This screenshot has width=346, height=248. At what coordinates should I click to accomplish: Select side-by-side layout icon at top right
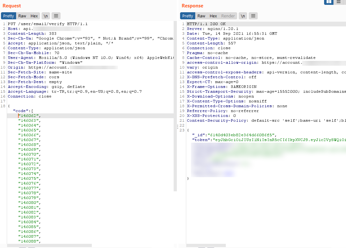[329, 2]
